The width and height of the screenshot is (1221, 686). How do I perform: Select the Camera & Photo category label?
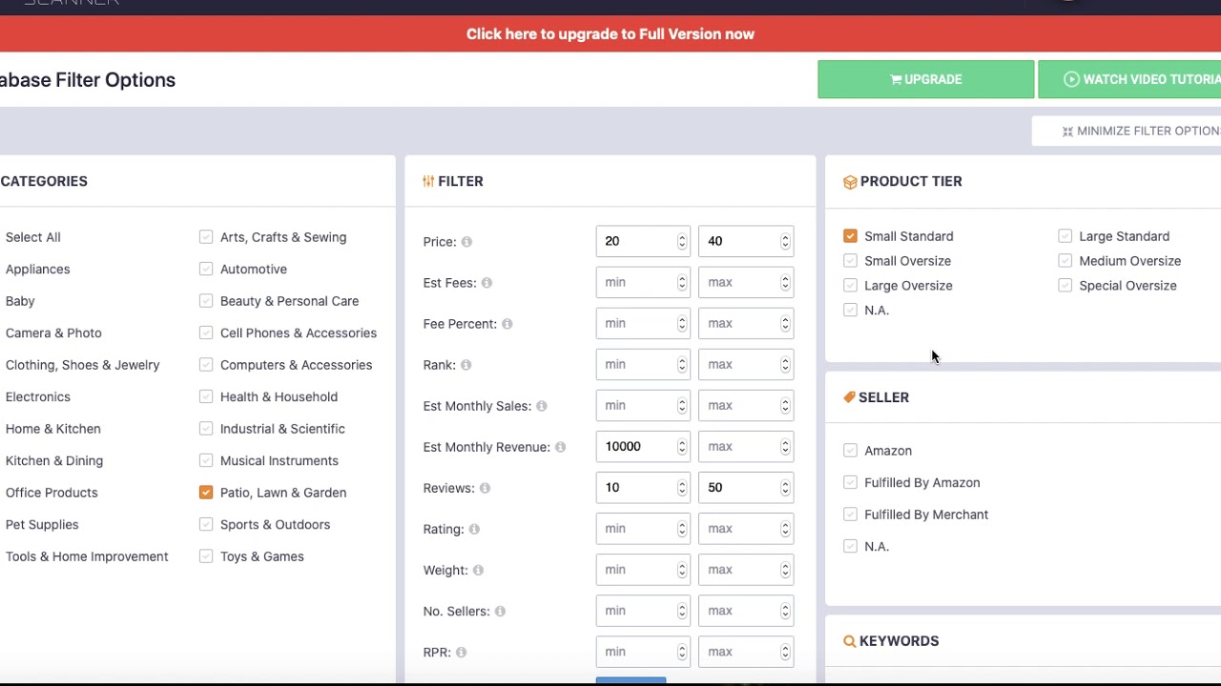coord(53,333)
